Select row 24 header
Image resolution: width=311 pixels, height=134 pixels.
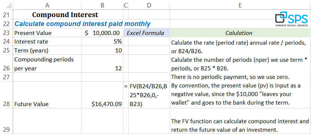pos(6,42)
